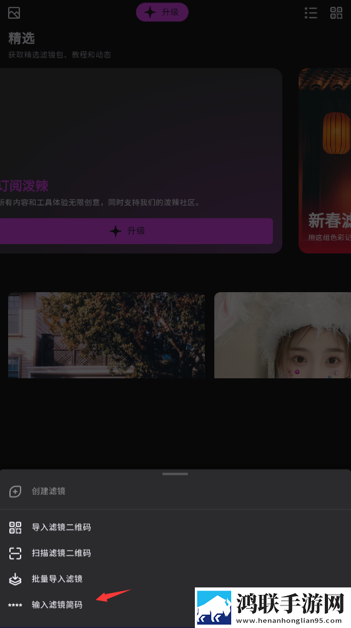This screenshot has height=628, width=351.
Task: Tap the 获取精选滤镜包、教程和动态 subtitle
Action: pos(59,55)
